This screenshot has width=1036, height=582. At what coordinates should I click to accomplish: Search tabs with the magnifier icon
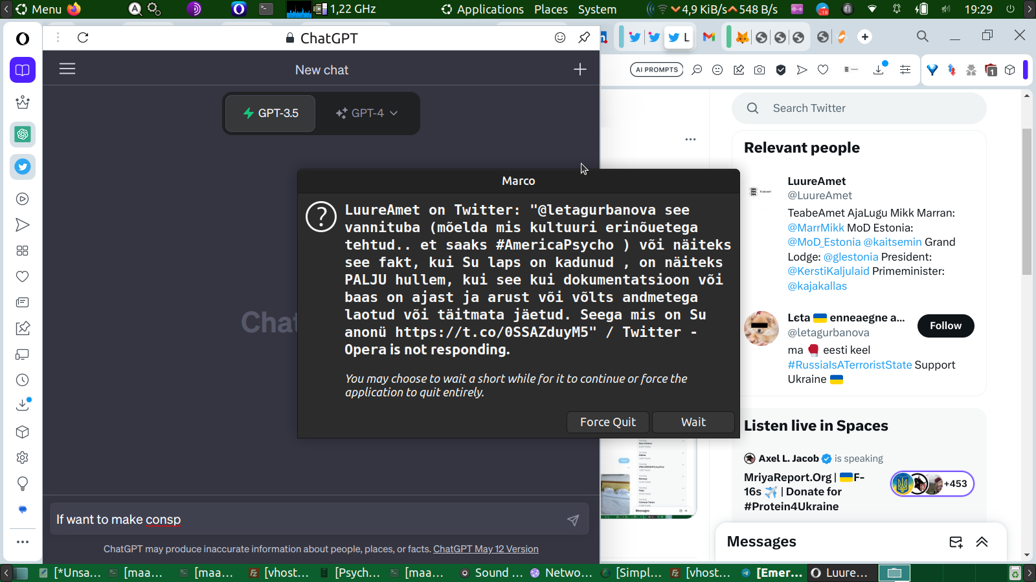pos(923,36)
